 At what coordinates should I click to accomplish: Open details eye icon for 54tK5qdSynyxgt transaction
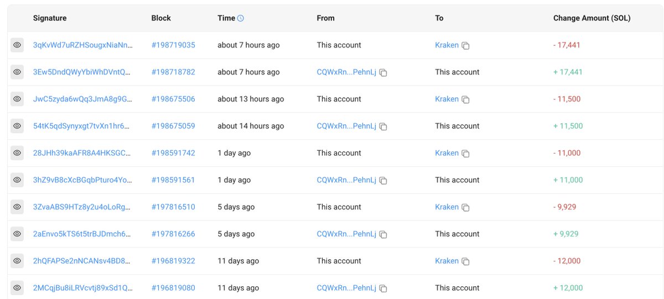click(17, 126)
